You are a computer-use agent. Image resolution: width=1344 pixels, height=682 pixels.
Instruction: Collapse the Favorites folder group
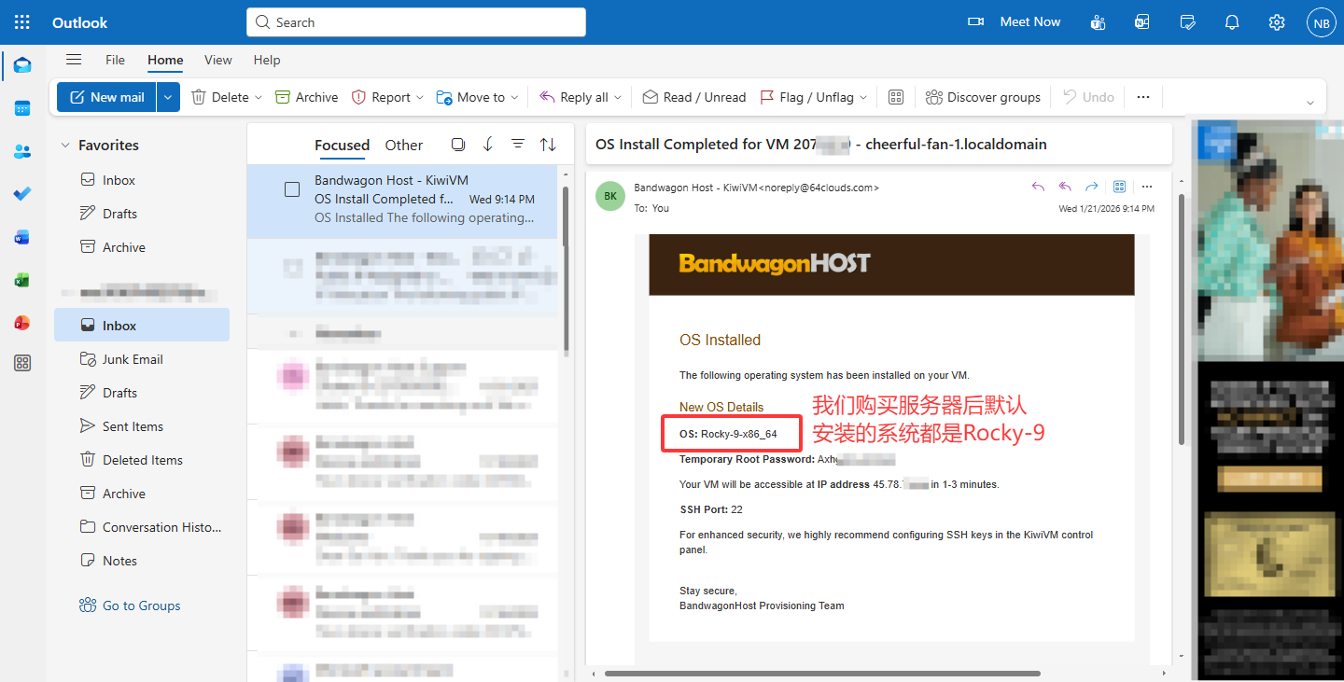(65, 146)
